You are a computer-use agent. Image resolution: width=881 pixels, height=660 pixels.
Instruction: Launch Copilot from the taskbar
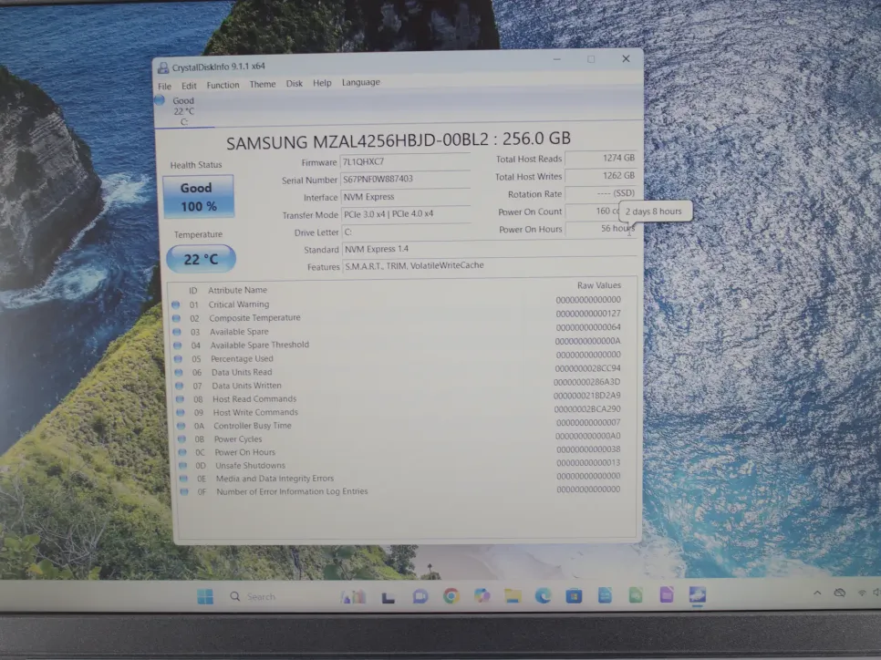pyautogui.click(x=482, y=595)
